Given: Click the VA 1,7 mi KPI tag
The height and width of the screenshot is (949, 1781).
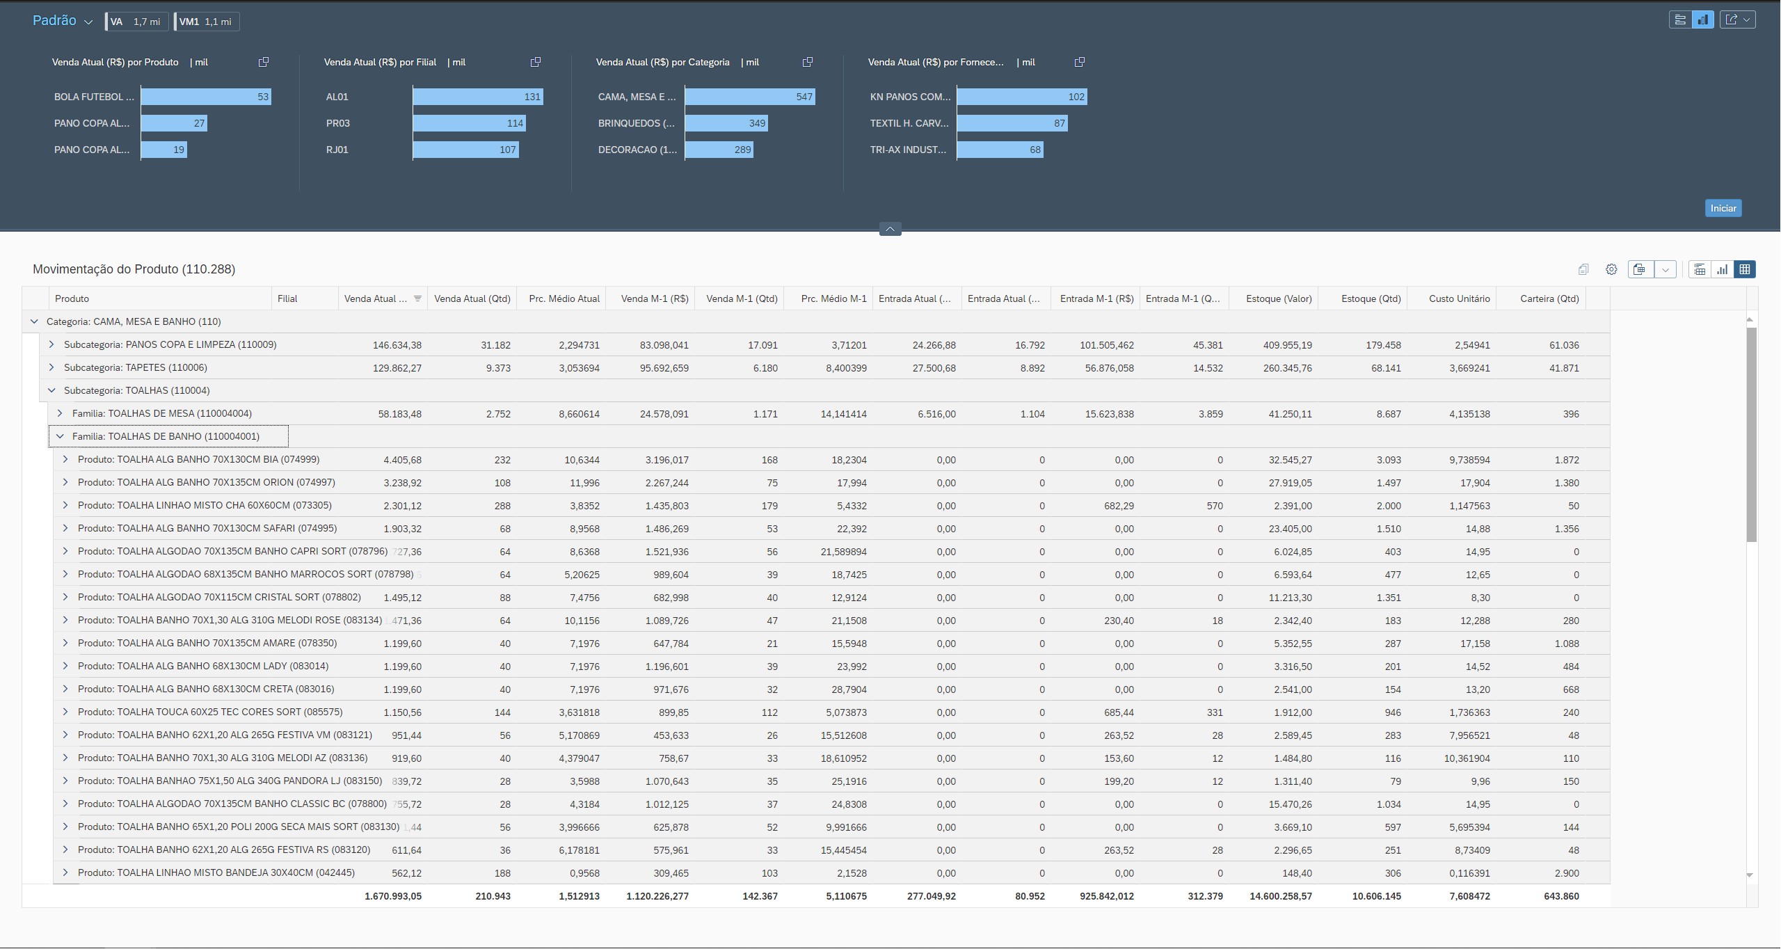Looking at the screenshot, I should tap(137, 22).
